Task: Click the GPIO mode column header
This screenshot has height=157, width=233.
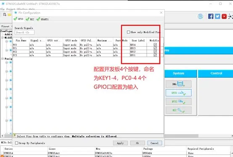Action: (71, 40)
